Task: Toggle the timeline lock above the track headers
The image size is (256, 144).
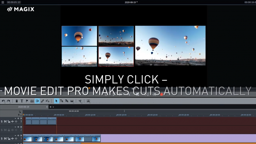Action: click(20, 112)
